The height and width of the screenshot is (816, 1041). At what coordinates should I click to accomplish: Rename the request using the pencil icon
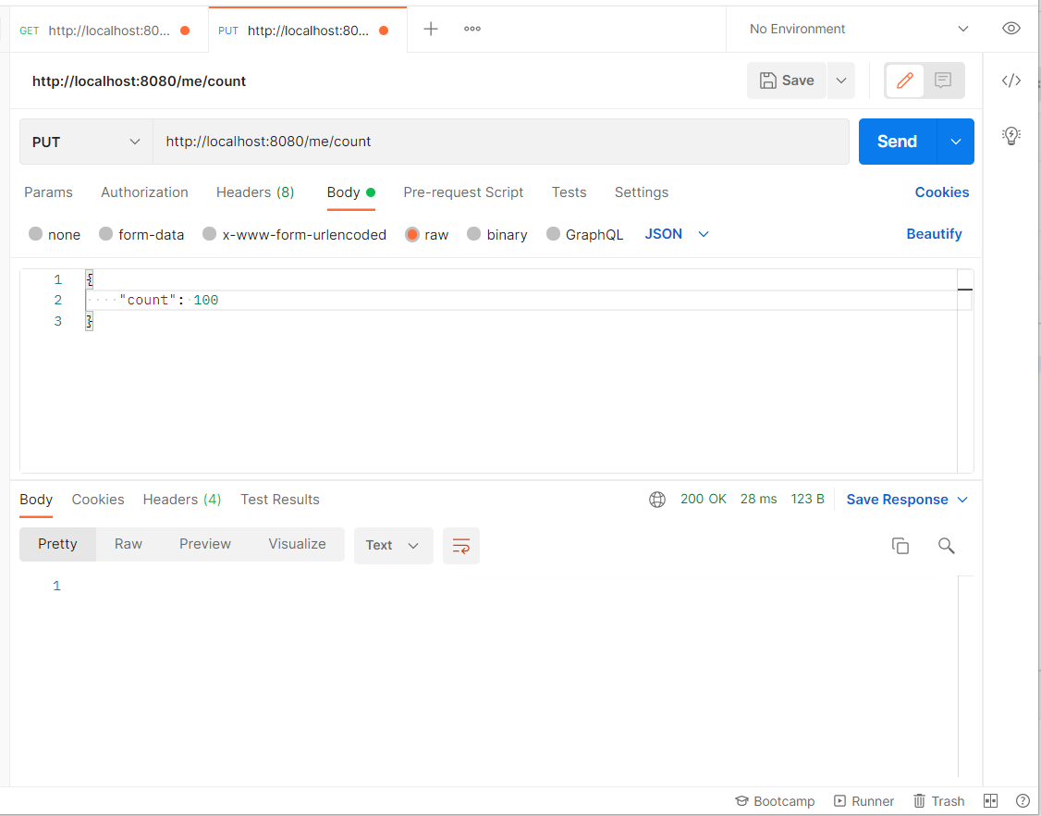[x=903, y=80]
